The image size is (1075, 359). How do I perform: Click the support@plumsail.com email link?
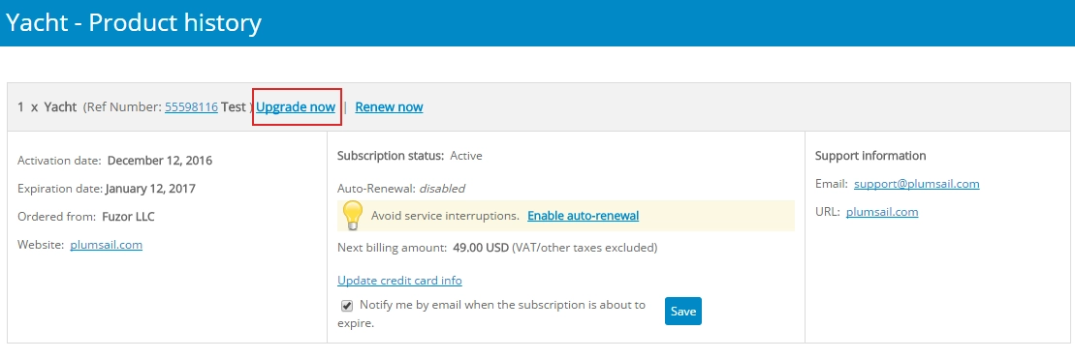click(917, 184)
